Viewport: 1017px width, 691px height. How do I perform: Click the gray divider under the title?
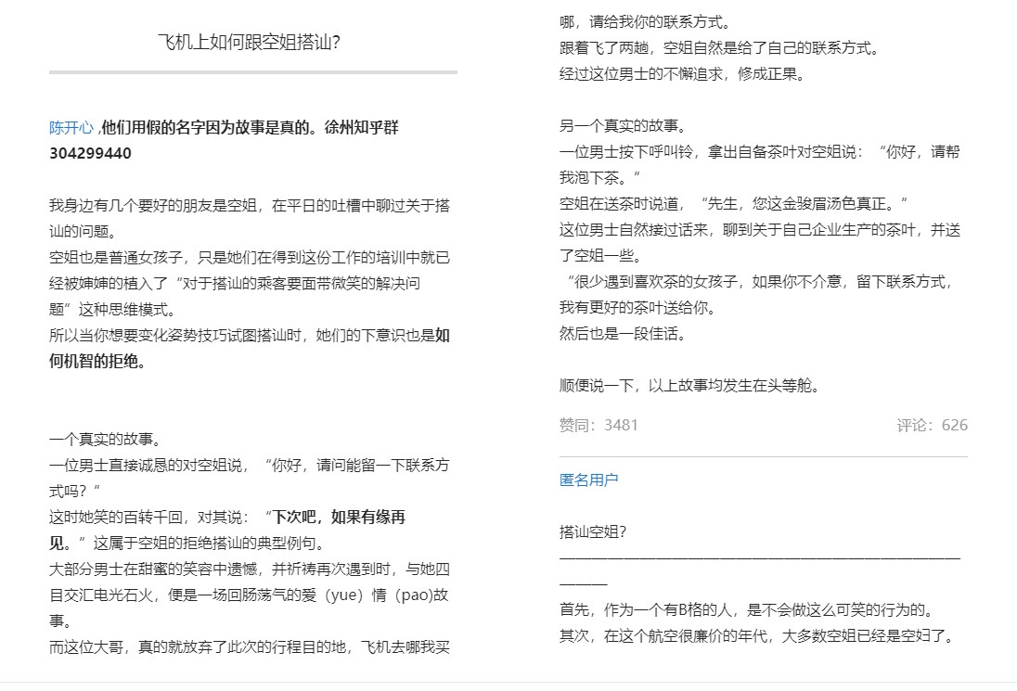tap(253, 71)
